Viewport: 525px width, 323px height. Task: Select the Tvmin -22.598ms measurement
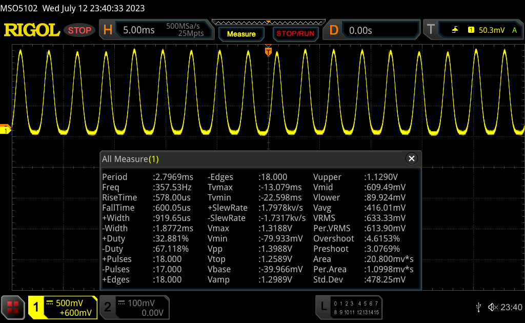point(255,197)
